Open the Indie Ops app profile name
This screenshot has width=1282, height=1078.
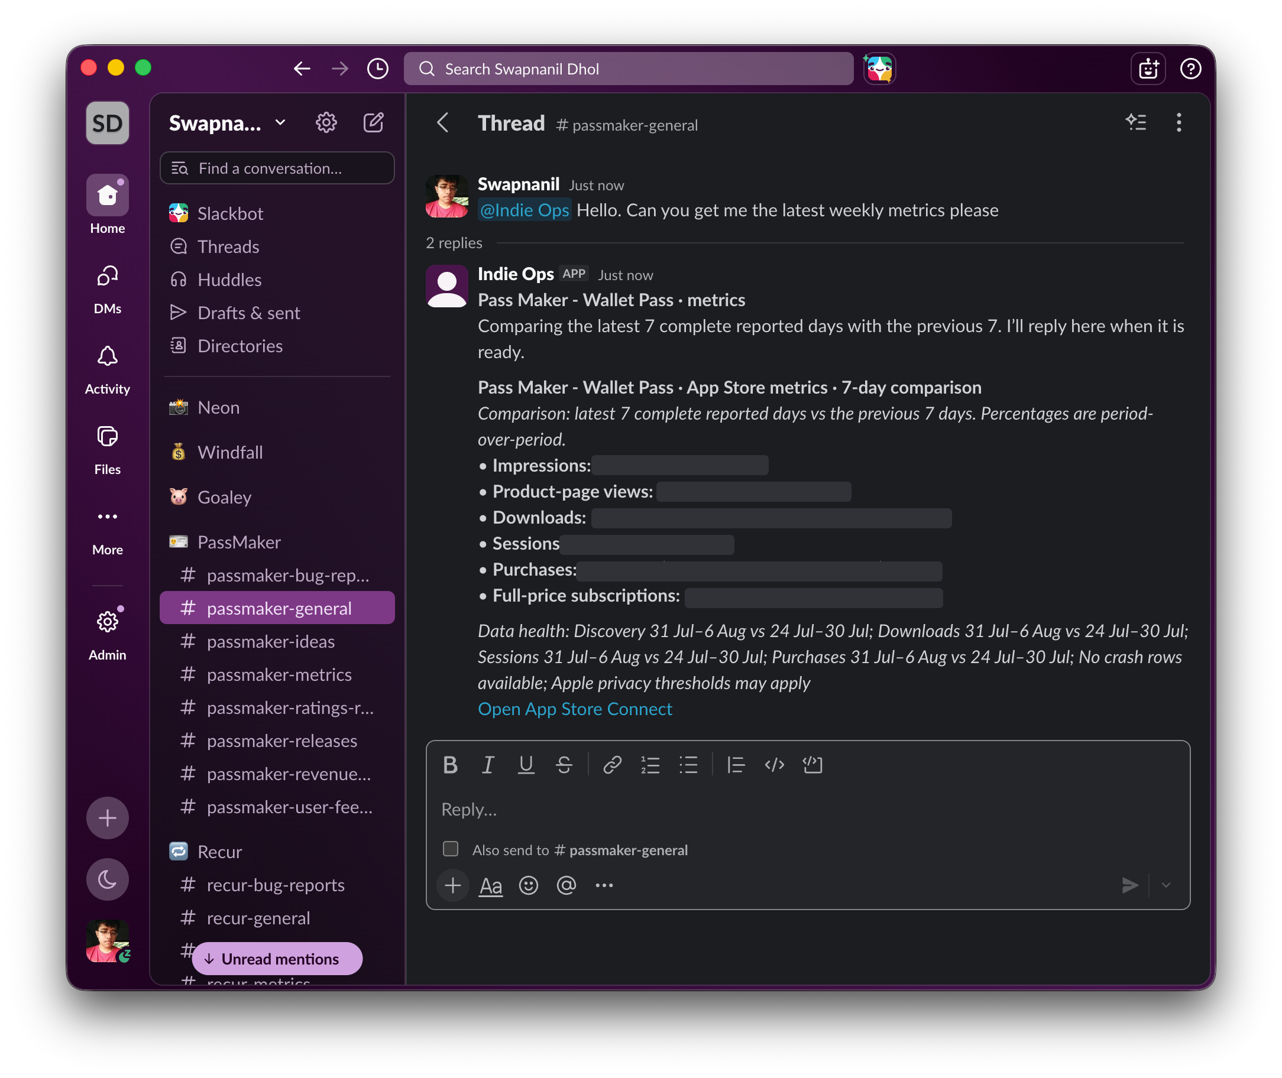[516, 274]
